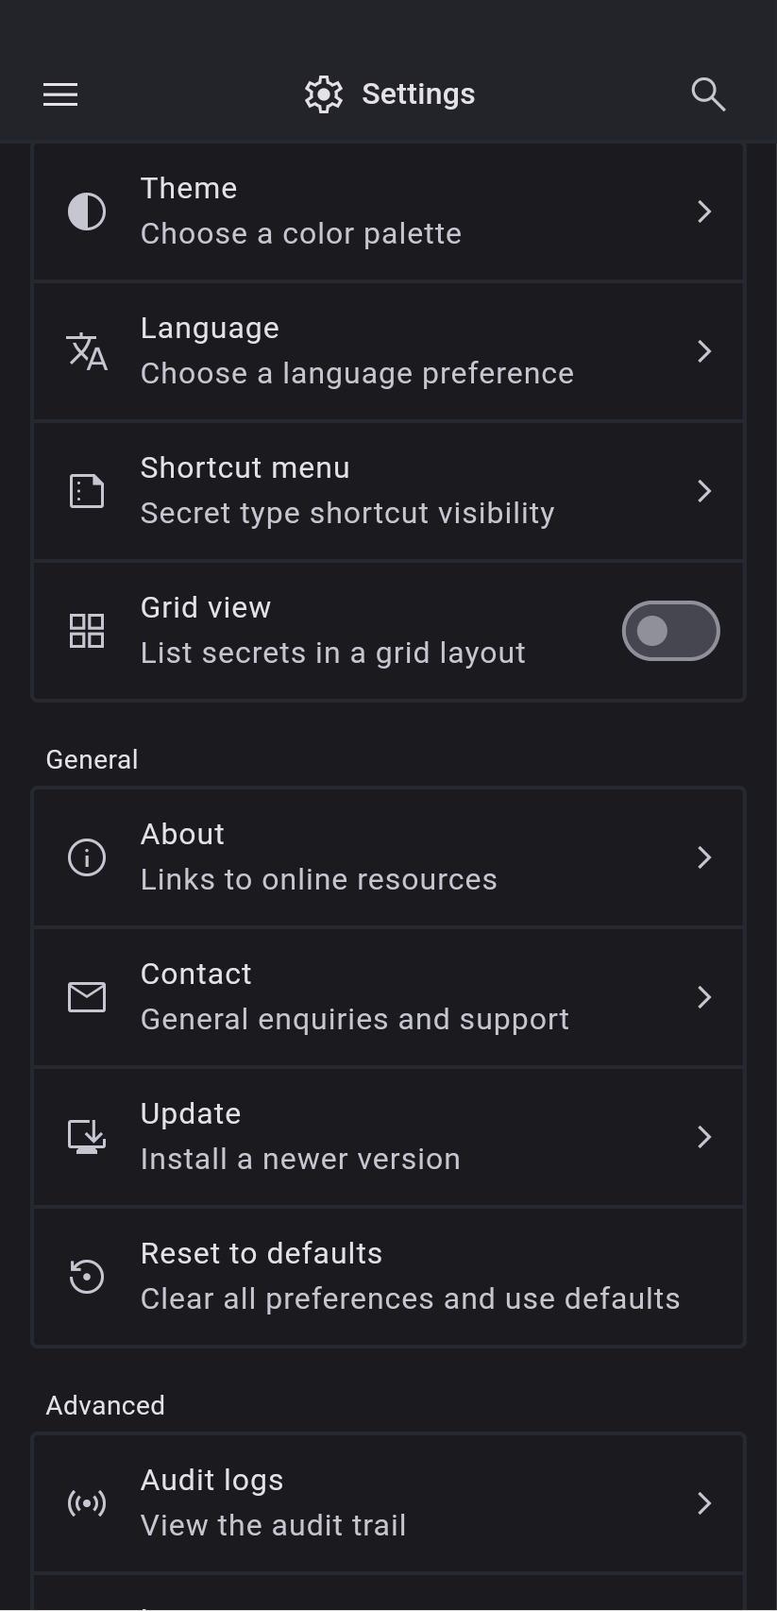Image resolution: width=777 pixels, height=1611 pixels.
Task: Open the hamburger navigation menu
Action: pyautogui.click(x=60, y=94)
